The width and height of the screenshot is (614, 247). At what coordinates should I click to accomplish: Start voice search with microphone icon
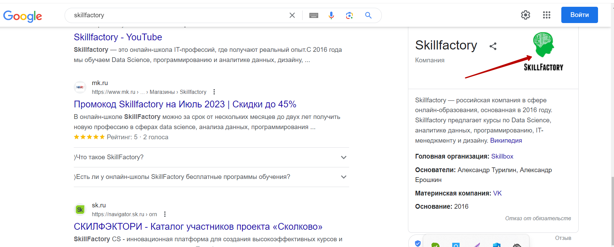pos(331,15)
